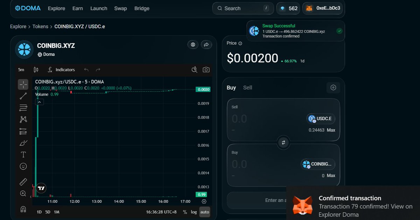The width and height of the screenshot is (420, 220).
Task: Select the crosshair cursor tool
Action: (x=23, y=84)
